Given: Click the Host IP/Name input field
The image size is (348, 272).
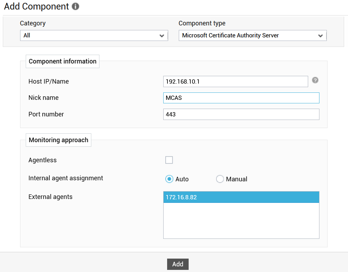Looking at the screenshot, I should pos(236,81).
